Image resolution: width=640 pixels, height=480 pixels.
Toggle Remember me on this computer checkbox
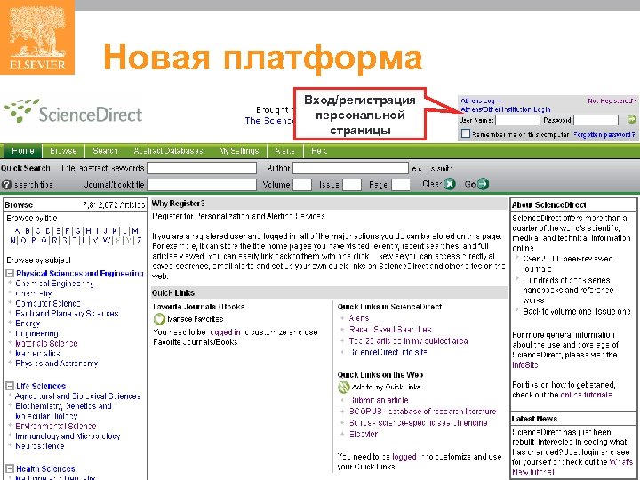click(466, 134)
